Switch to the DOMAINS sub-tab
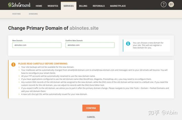The image size is (182, 120). (x=33, y=14)
